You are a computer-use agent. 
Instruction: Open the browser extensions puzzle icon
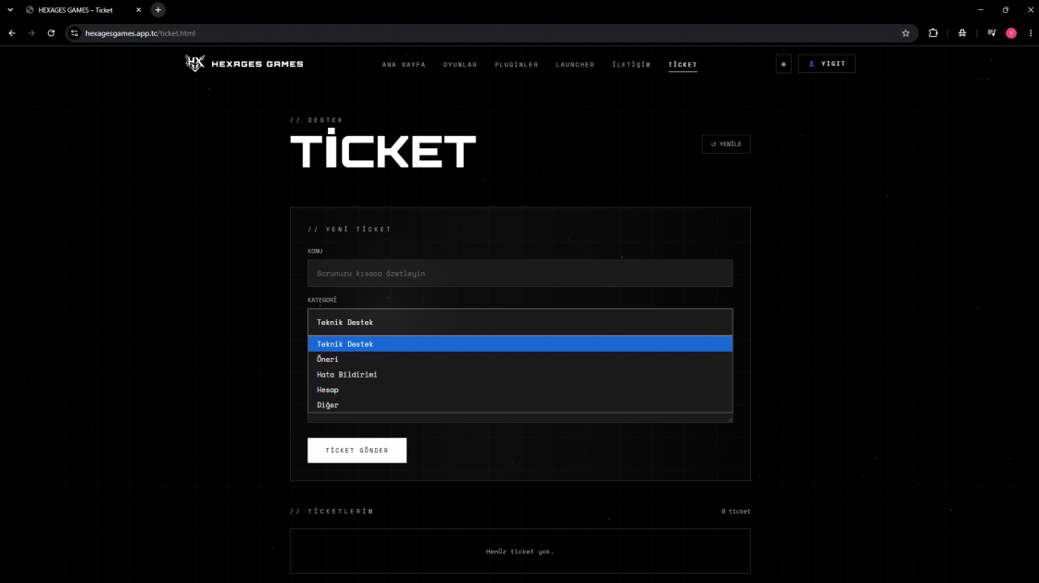933,33
